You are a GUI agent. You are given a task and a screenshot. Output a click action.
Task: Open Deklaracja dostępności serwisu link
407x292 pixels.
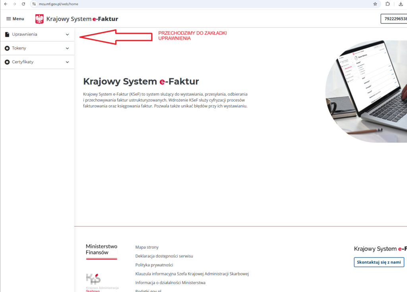click(x=164, y=256)
